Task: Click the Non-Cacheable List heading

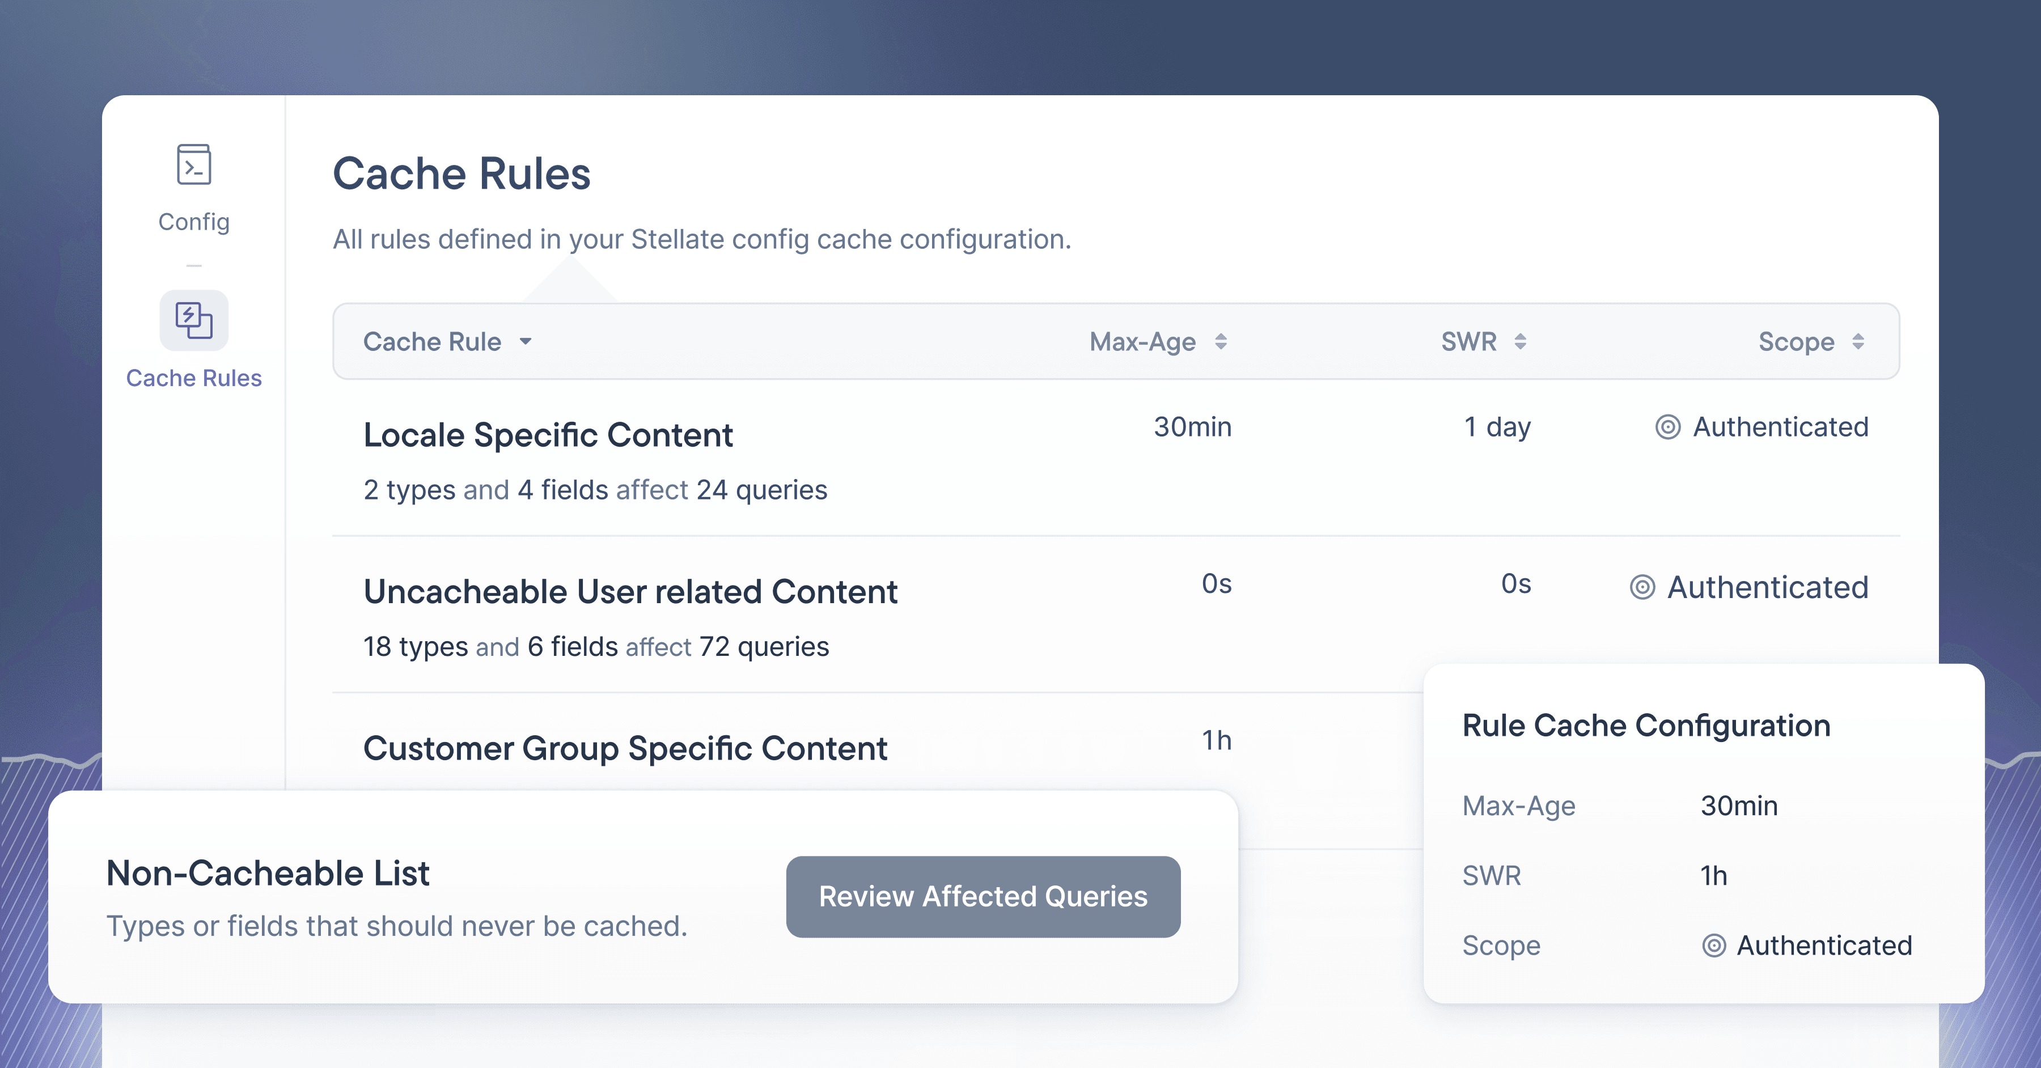Action: 268,873
